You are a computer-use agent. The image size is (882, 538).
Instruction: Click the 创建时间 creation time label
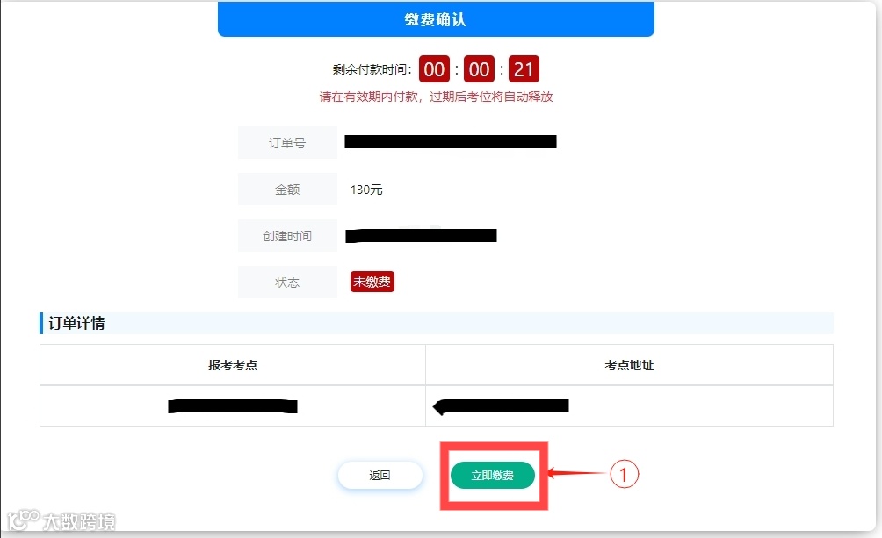pyautogui.click(x=287, y=236)
